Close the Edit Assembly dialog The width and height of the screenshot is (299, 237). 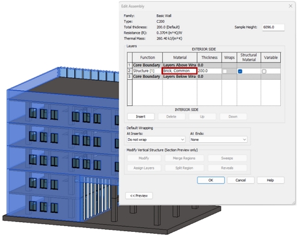click(291, 6)
